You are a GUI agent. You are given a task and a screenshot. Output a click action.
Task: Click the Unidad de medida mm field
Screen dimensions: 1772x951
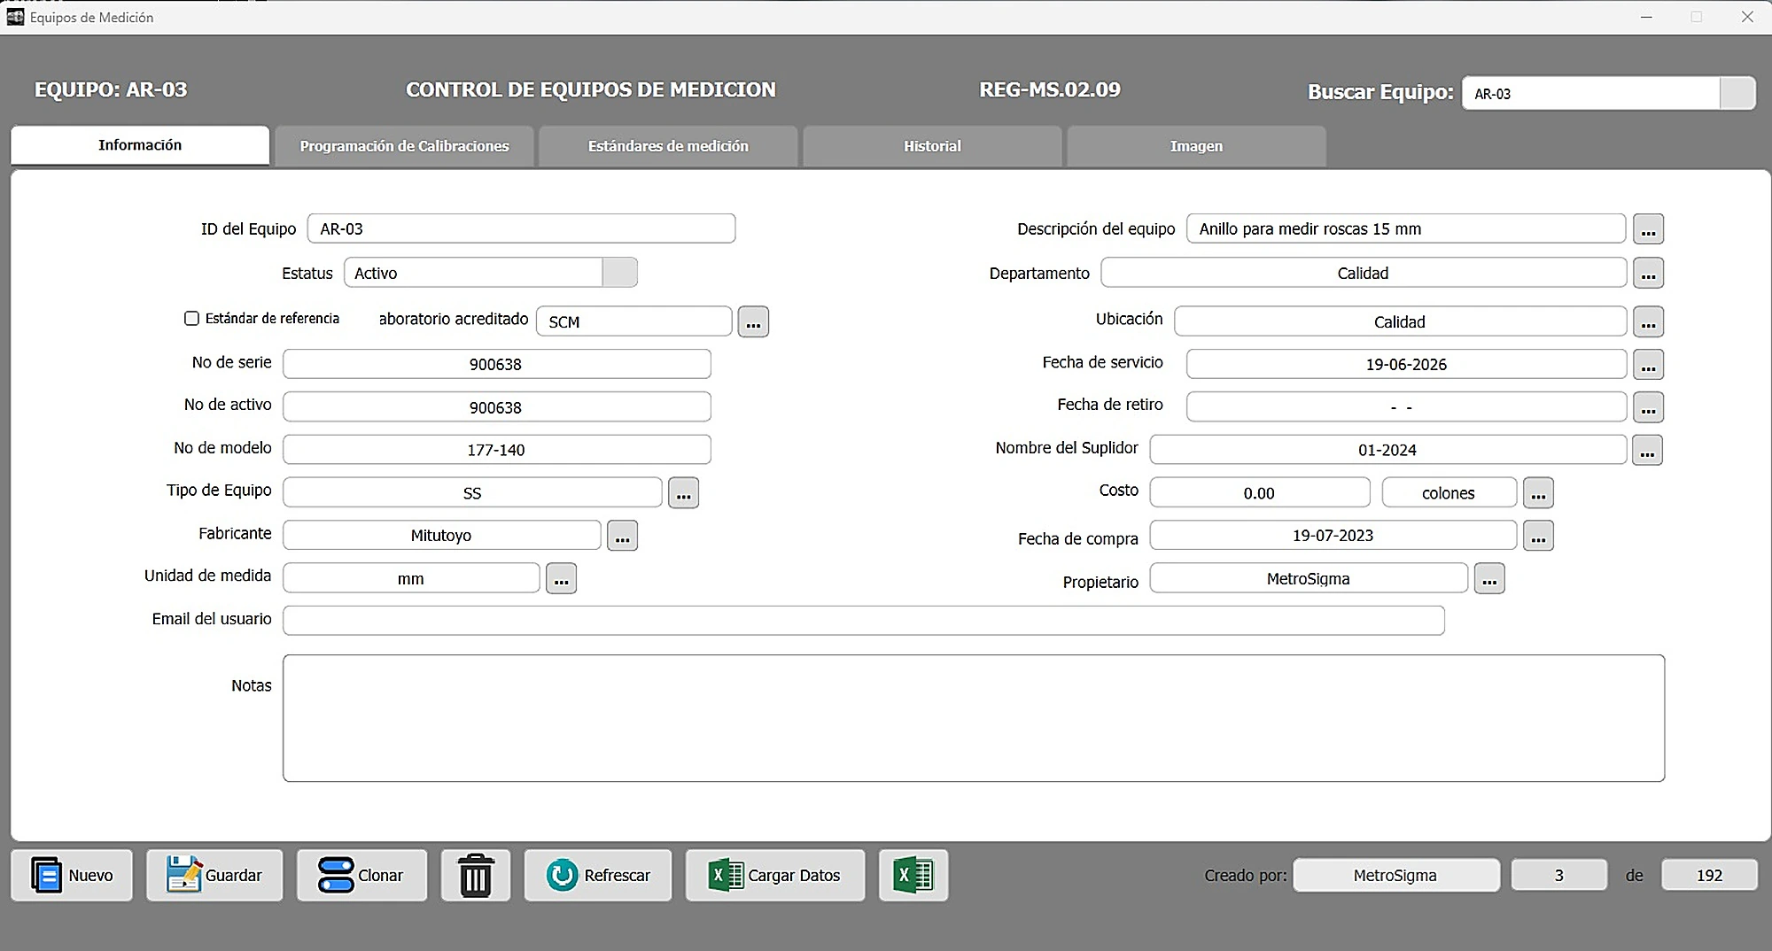(411, 578)
